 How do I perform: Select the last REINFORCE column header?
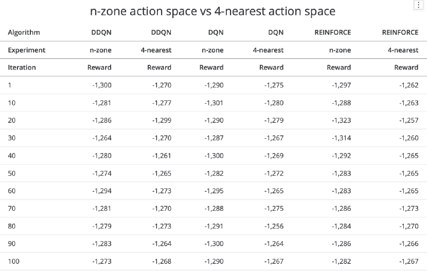[x=400, y=32]
